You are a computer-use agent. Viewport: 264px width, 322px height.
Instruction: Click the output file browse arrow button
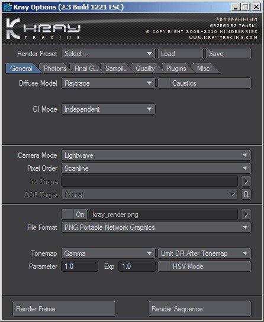(x=246, y=214)
